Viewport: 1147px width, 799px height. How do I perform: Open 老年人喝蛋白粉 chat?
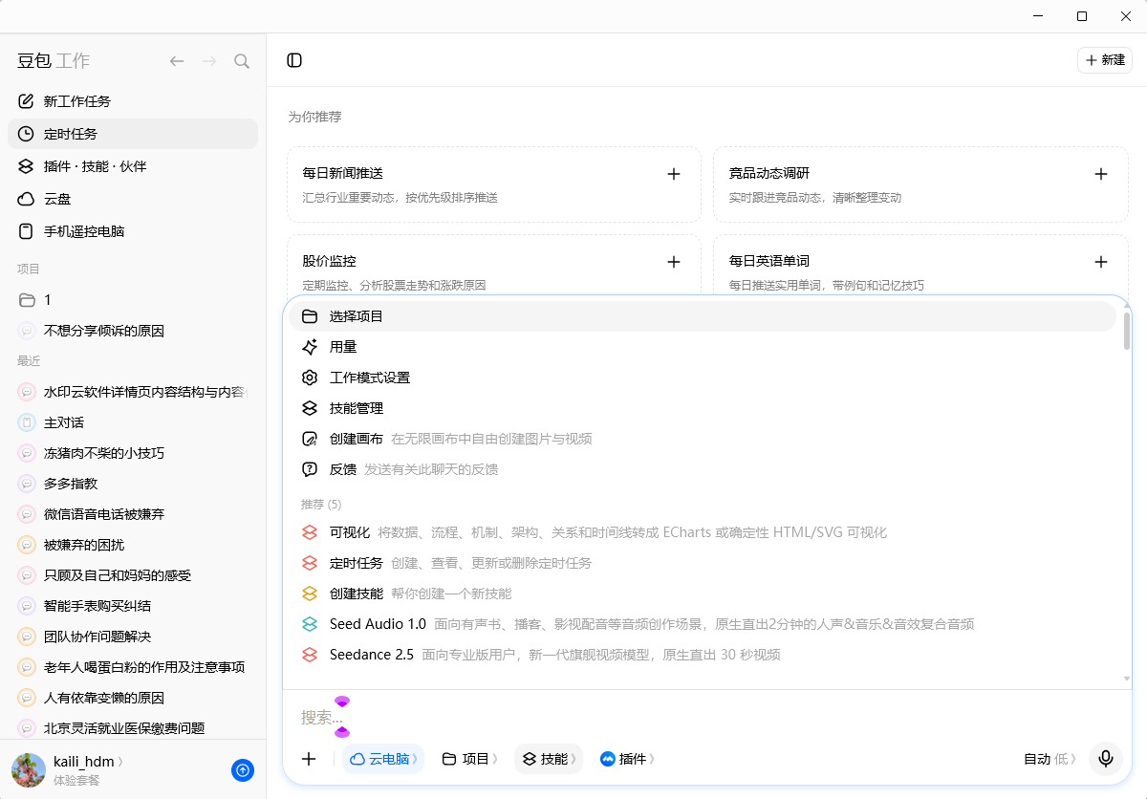click(x=133, y=667)
